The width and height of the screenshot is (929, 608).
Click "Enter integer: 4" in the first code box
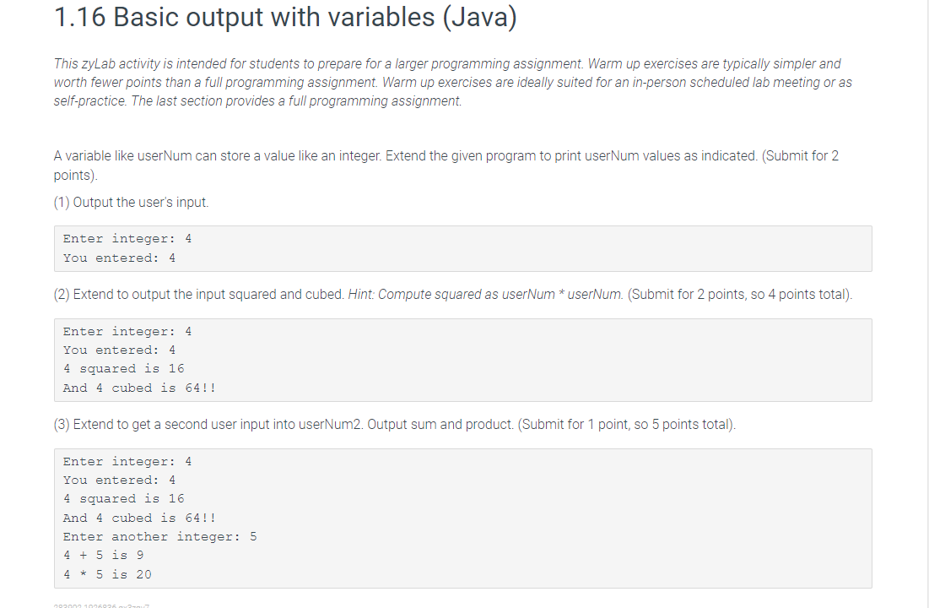tap(127, 238)
